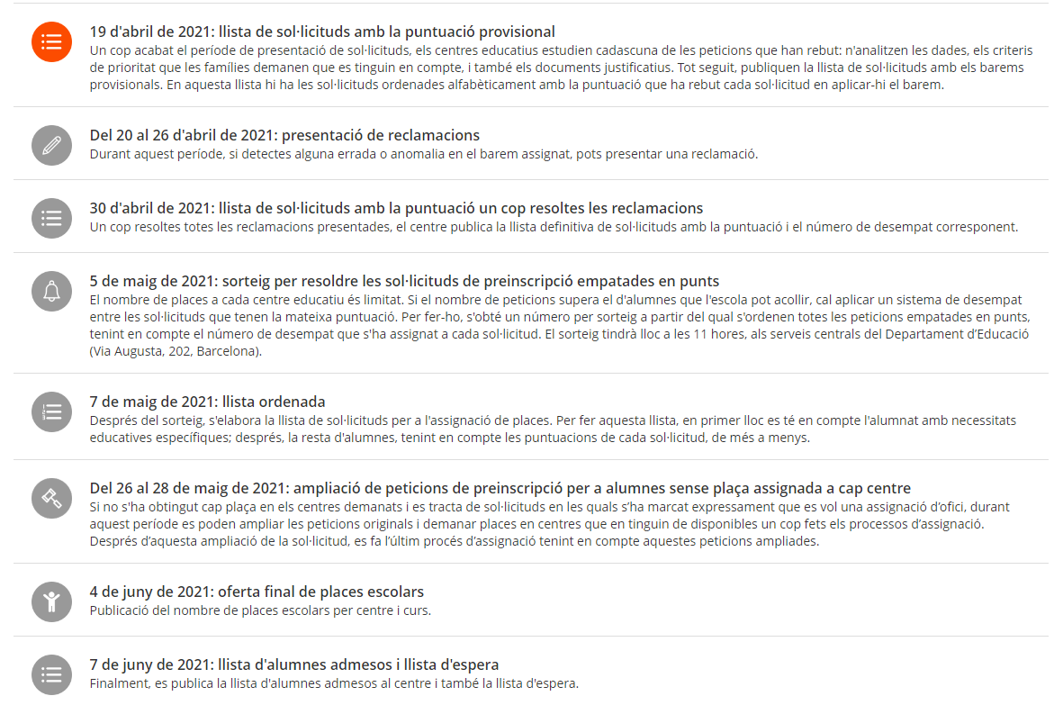The height and width of the screenshot is (705, 1063).
Task: Click the bell icon beside the sorteig entry
Action: coord(51,290)
